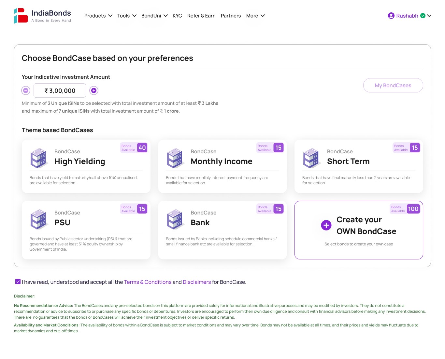Click the 40 bonds available badge
Image resolution: width=445 pixels, height=359 pixels.
click(134, 148)
